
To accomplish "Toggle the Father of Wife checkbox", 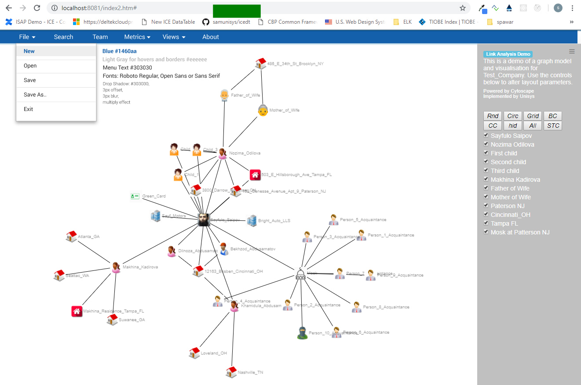I will point(486,188).
